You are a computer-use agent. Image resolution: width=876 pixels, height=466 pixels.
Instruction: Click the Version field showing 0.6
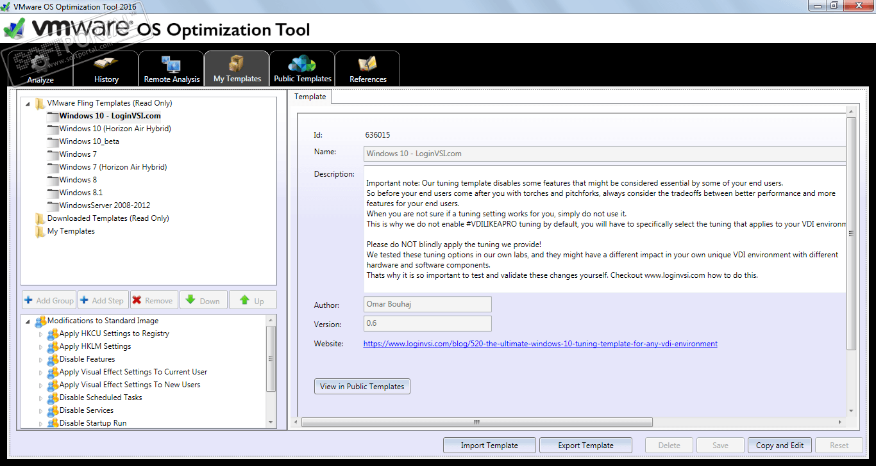(x=428, y=324)
